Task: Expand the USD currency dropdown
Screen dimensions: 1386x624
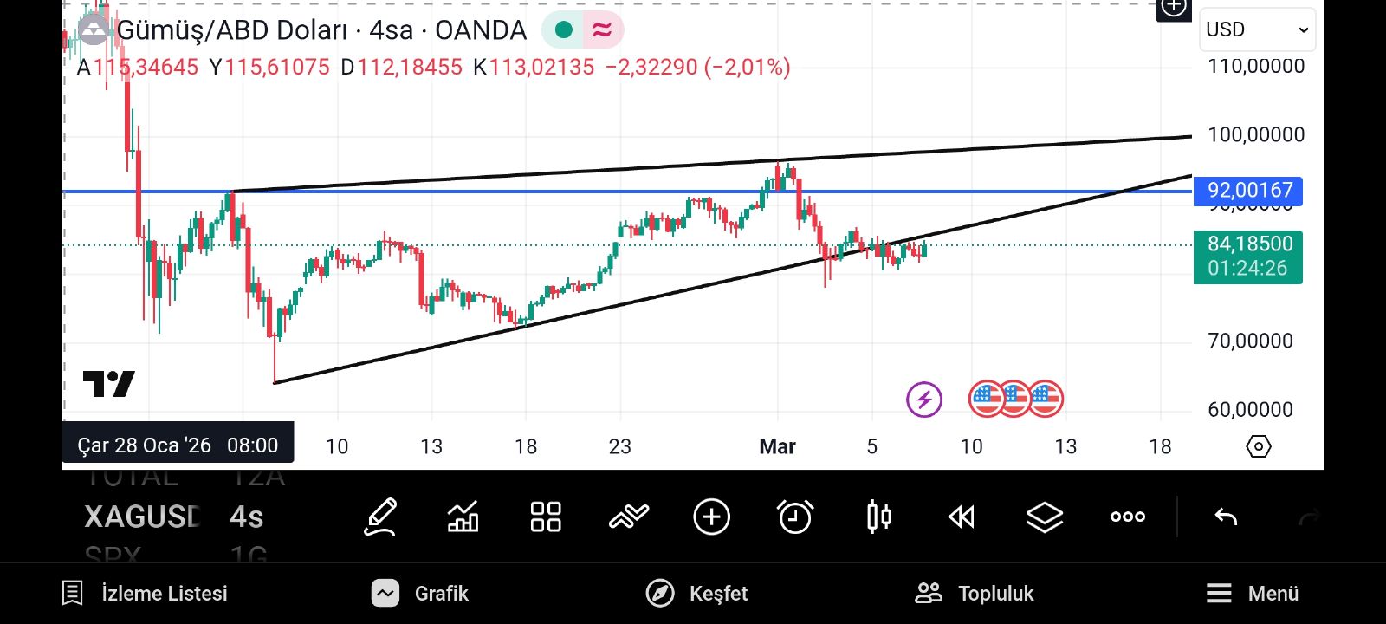Action: (1257, 29)
